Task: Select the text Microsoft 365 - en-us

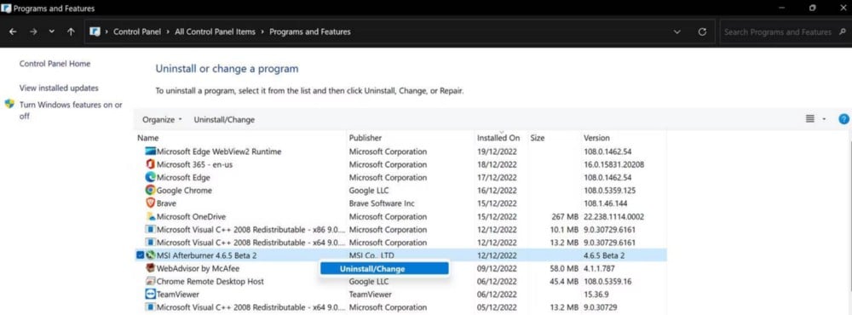Action: pos(194,164)
